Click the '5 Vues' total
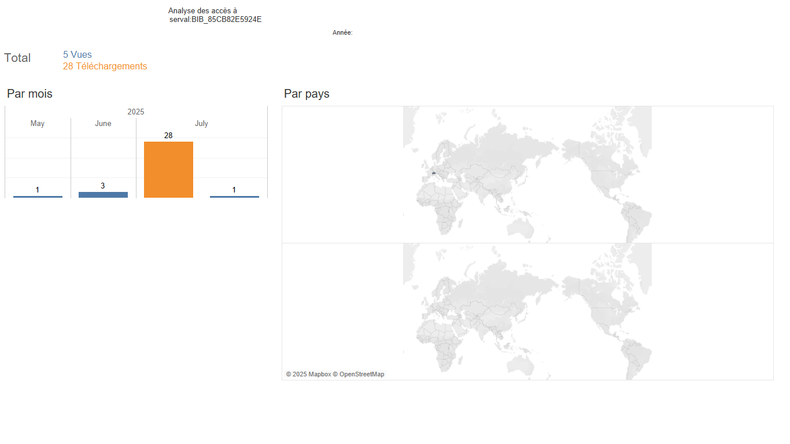 point(77,55)
